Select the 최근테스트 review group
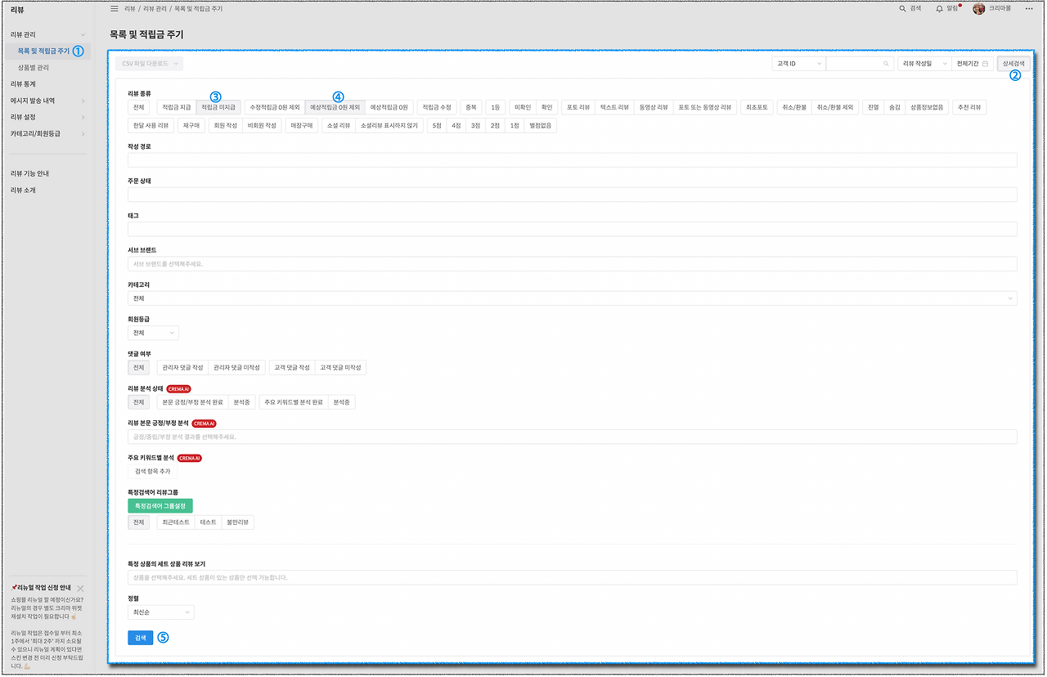The image size is (1047, 677). (x=176, y=522)
